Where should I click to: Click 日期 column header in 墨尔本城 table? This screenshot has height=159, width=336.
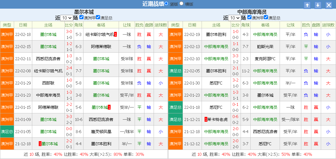[23, 25]
